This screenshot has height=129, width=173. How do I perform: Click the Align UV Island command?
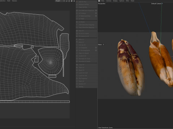[x=86, y=53]
